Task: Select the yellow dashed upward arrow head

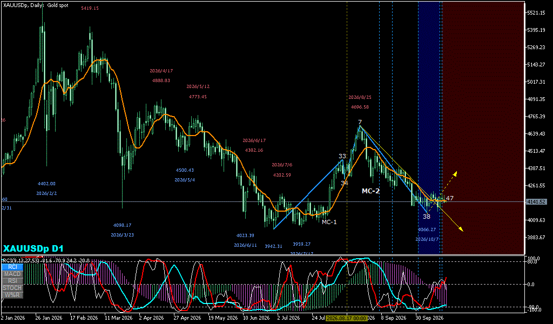Action: 455,173
